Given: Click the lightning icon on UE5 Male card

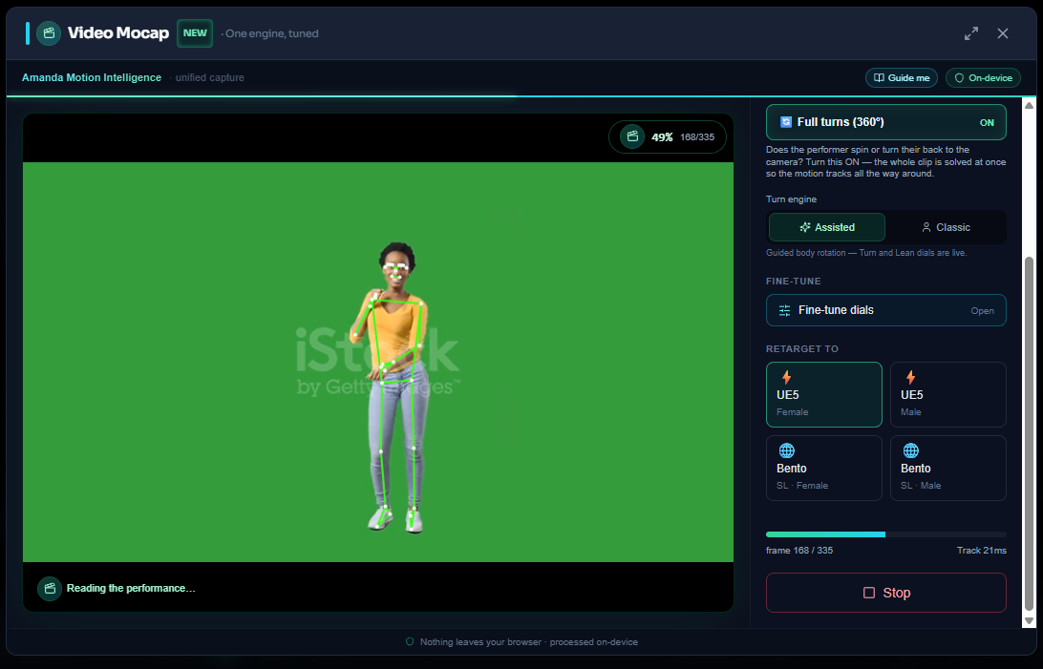Looking at the screenshot, I should pyautogui.click(x=910, y=377).
